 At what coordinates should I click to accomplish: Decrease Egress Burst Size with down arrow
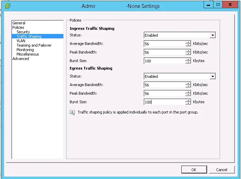(x=188, y=104)
